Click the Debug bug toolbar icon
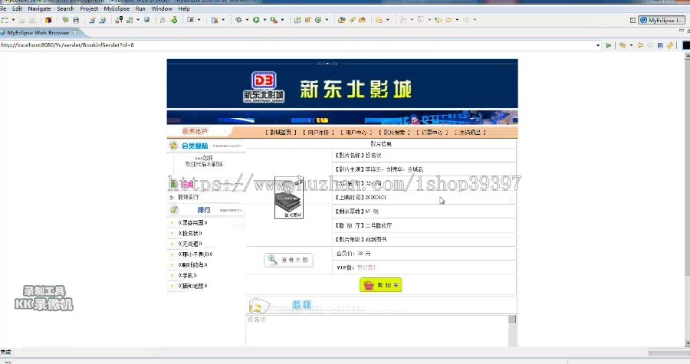Viewport: 690px width, 364px height. pyautogui.click(x=238, y=20)
